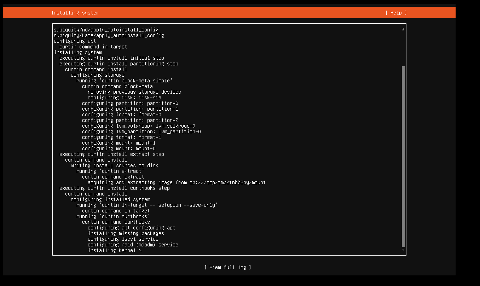Click 'executing curtin install initial step' line
This screenshot has height=286, width=480.
(x=112, y=58)
